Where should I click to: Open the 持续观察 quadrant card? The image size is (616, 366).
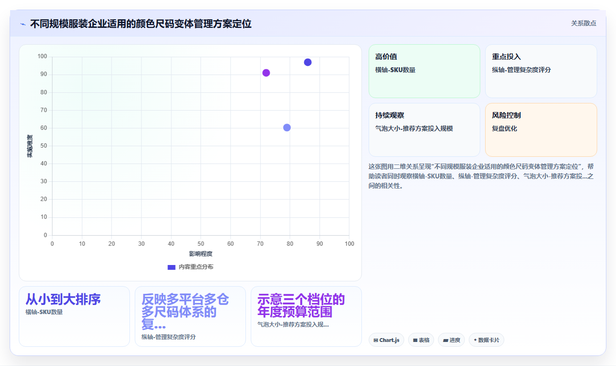pyautogui.click(x=424, y=130)
